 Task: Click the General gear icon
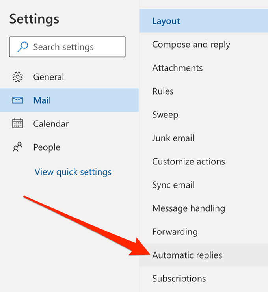coord(17,77)
